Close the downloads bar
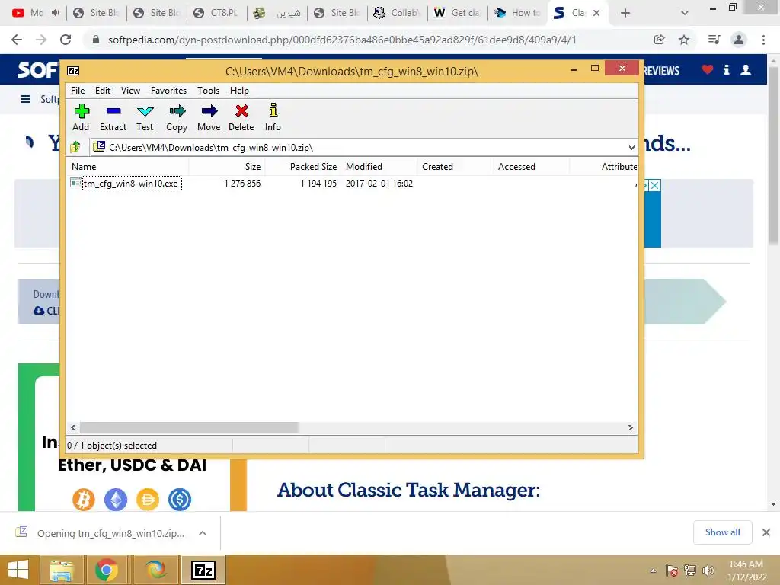 [766, 532]
